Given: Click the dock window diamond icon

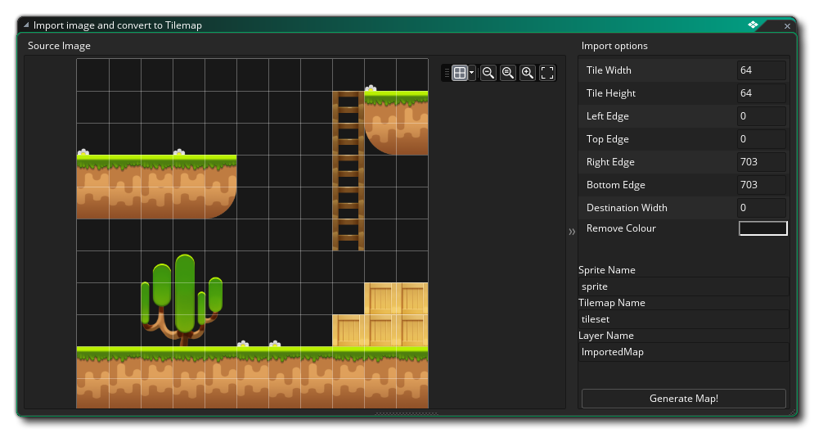Looking at the screenshot, I should tap(753, 25).
